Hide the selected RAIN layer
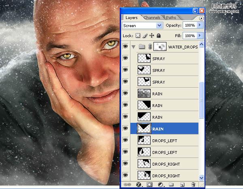Image resolution: width=243 pixels, height=189 pixels. click(126, 128)
